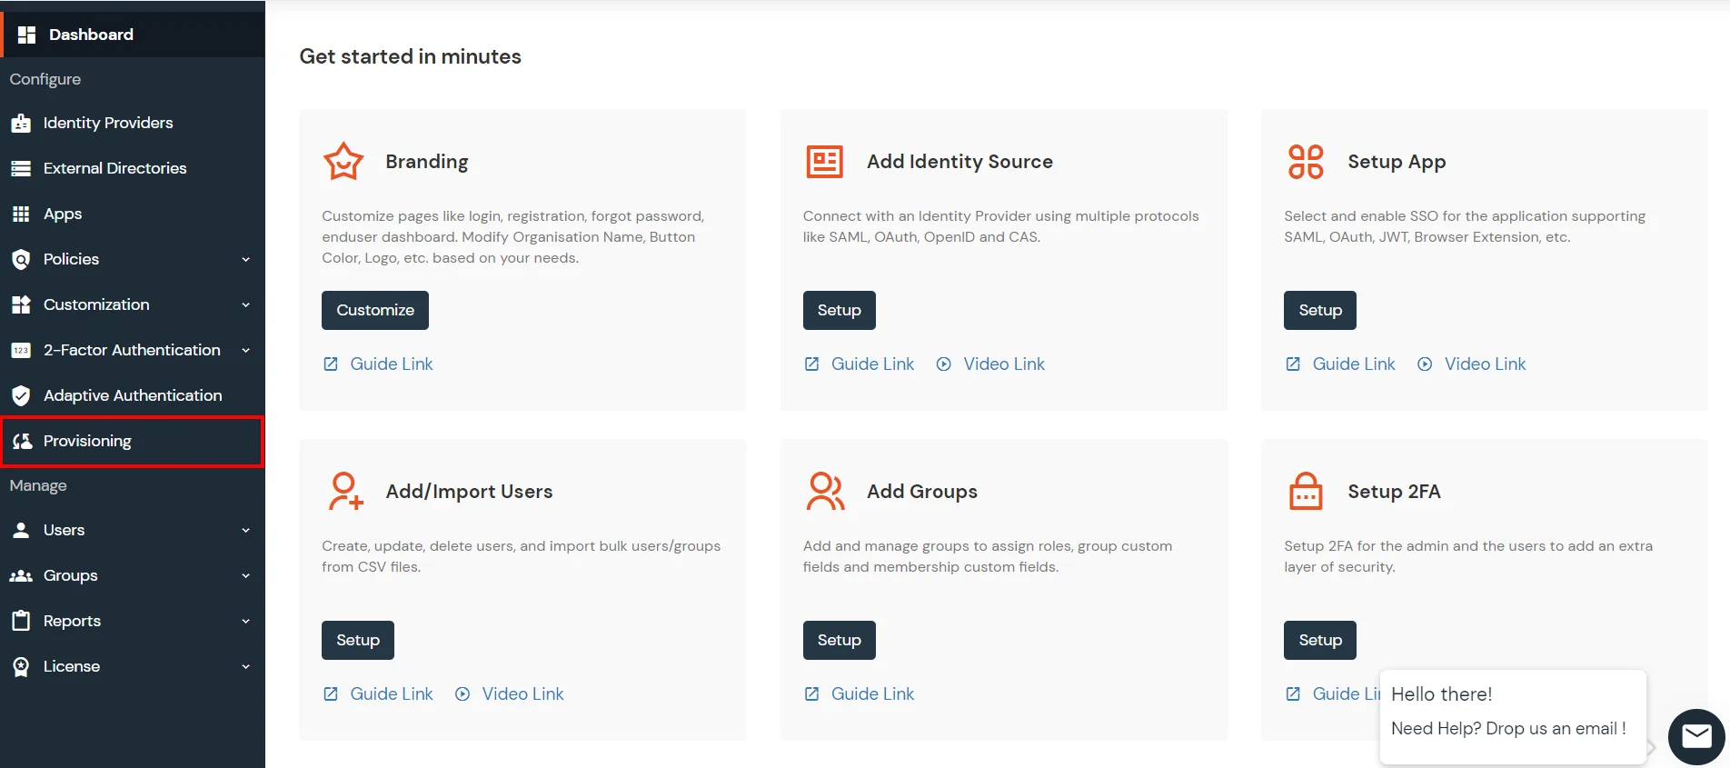
Task: Open Add/Import Users Video Link
Action: tap(522, 693)
